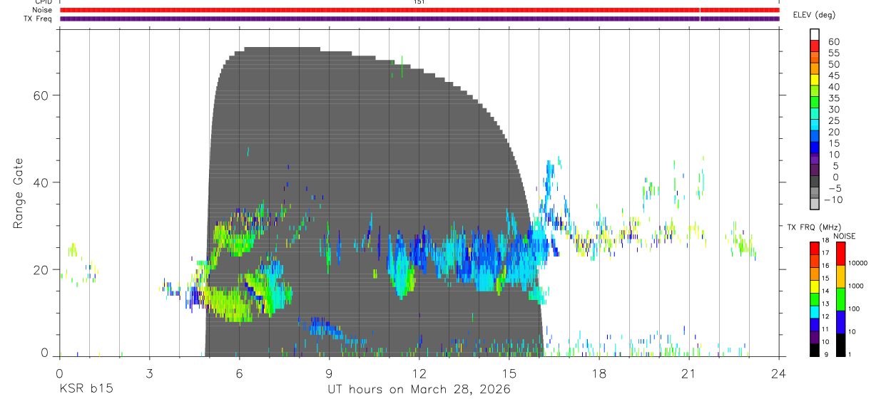Click the red Noise status bar

coord(419,10)
